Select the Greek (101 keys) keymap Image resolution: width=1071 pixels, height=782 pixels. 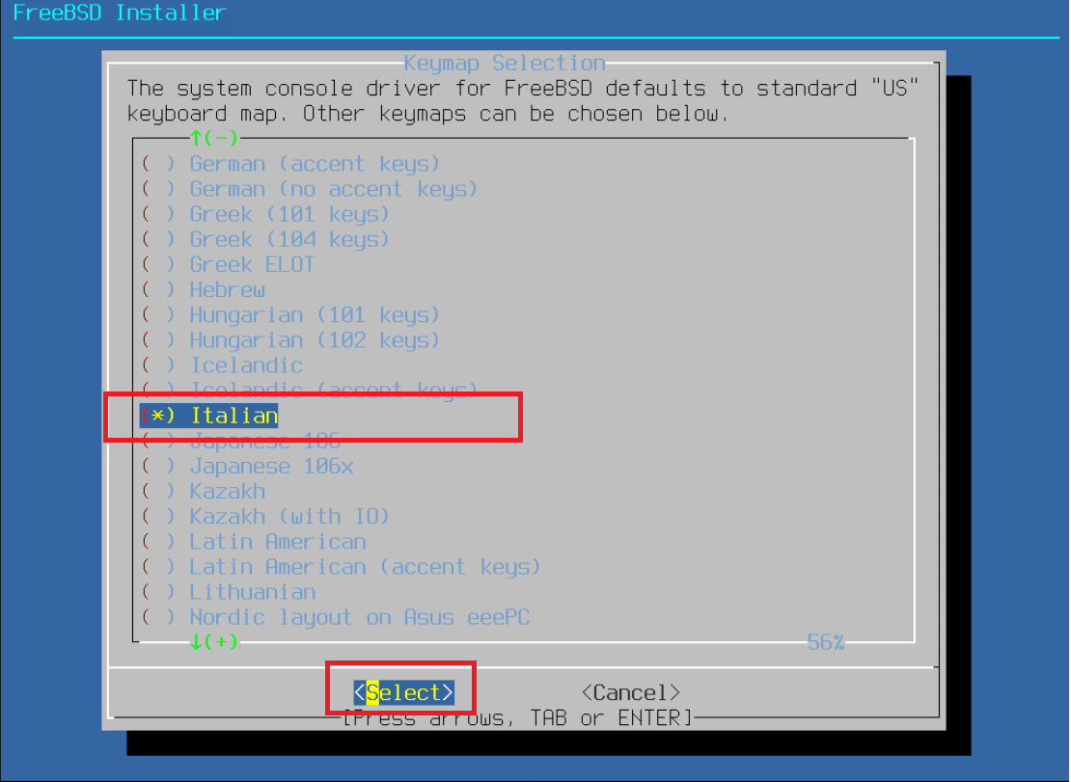pyautogui.click(x=265, y=215)
